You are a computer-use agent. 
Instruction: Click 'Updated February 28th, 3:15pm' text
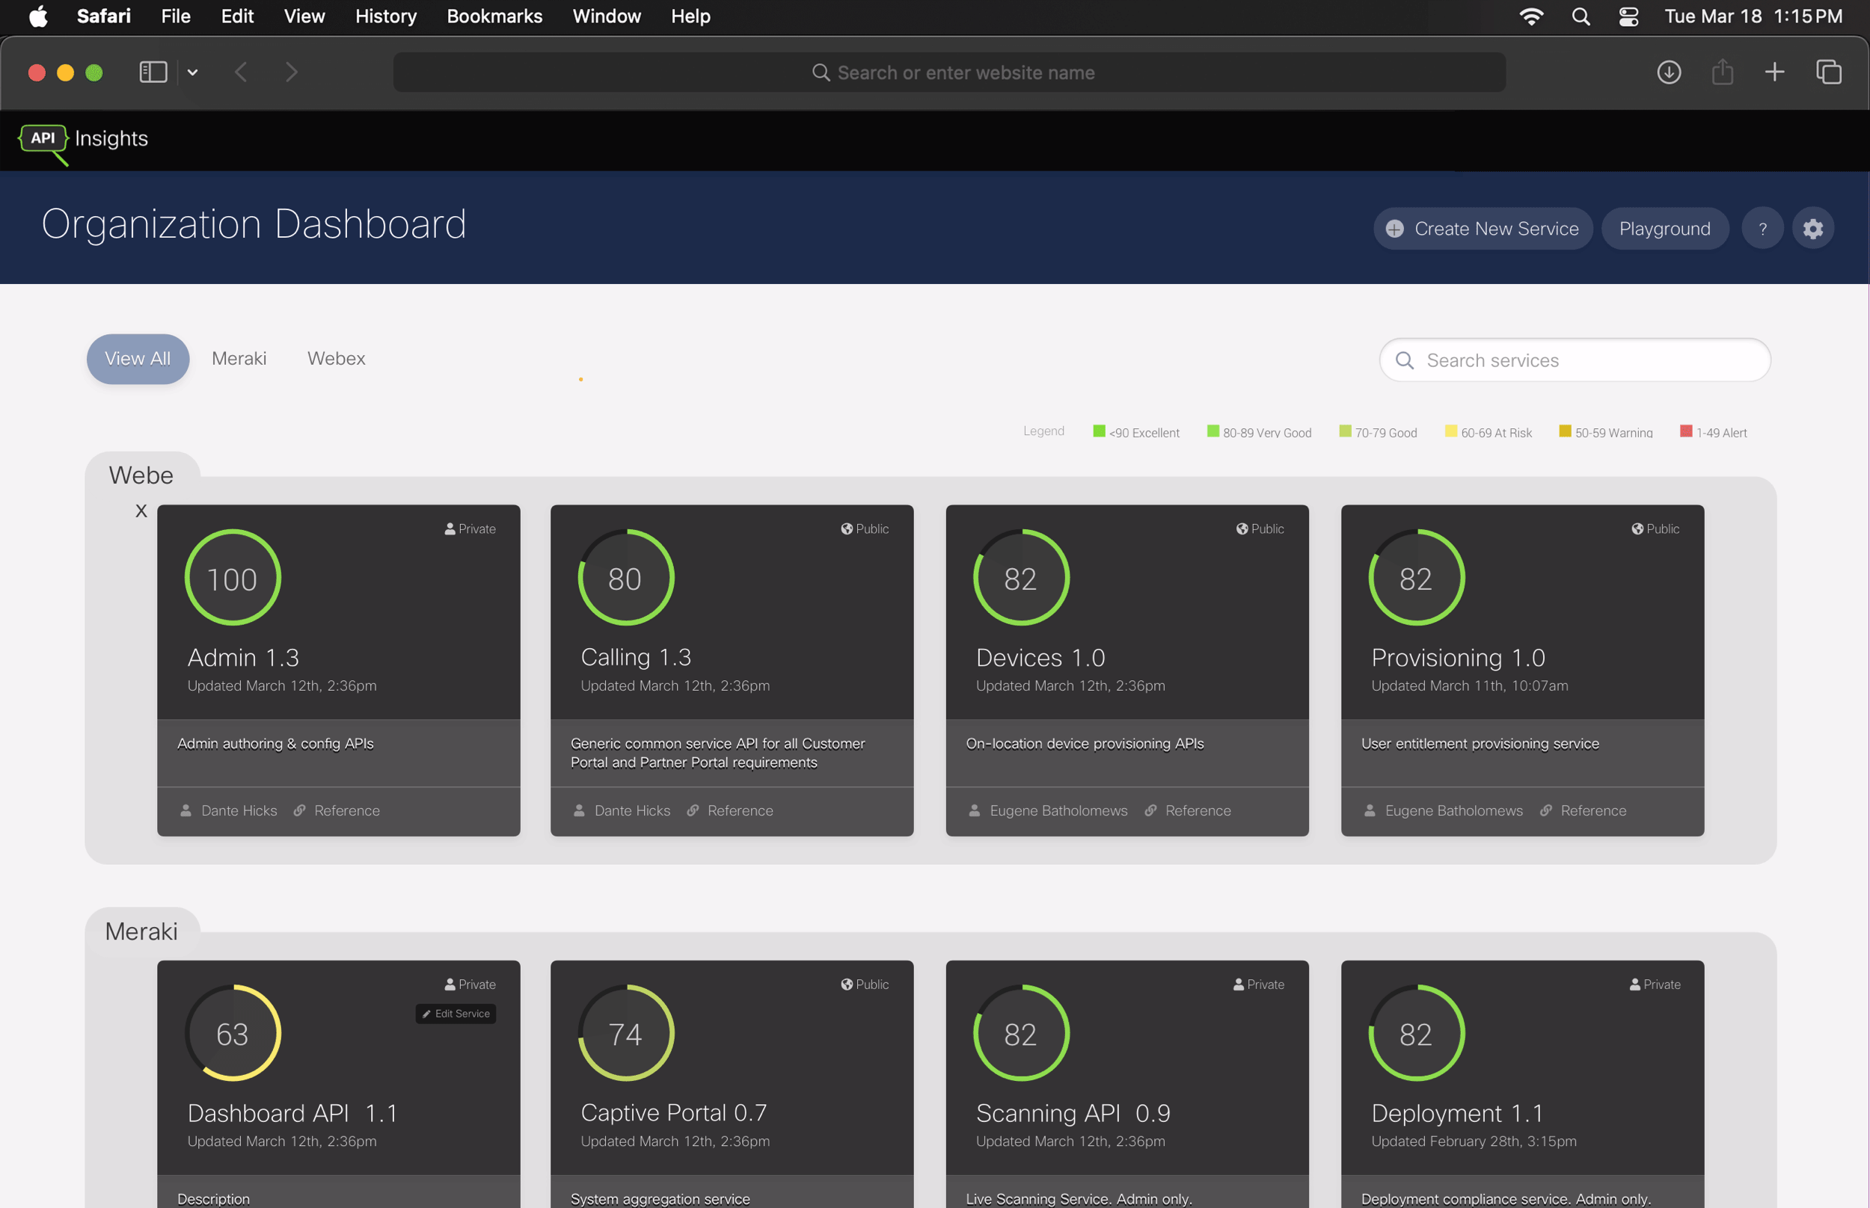[1474, 1141]
